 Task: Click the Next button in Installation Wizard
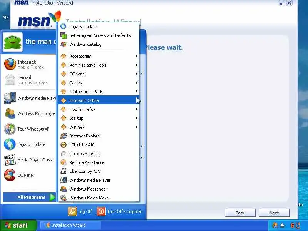274,213
